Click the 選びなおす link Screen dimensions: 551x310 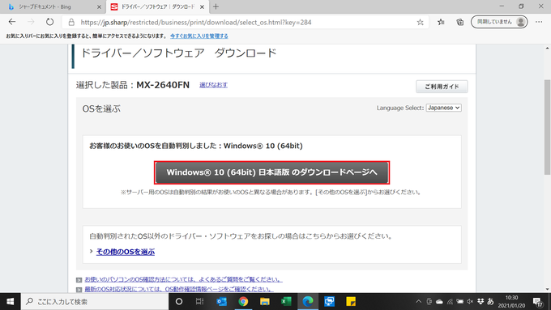coord(213,85)
